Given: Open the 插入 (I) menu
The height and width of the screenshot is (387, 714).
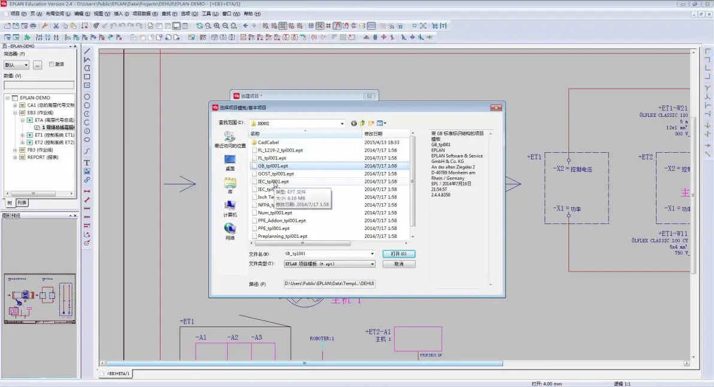Looking at the screenshot, I should click(x=121, y=14).
